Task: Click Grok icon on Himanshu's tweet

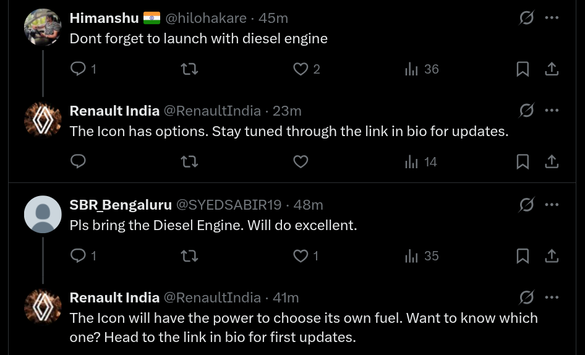Action: point(526,18)
